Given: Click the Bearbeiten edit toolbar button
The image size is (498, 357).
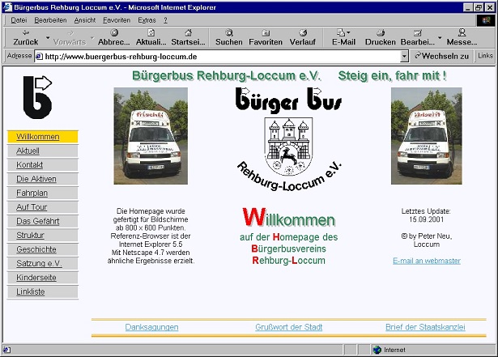Looking at the screenshot, I should coord(417,37).
